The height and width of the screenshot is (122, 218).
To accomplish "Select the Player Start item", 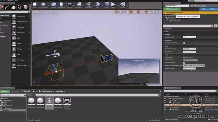I will pyautogui.click(x=21, y=33).
